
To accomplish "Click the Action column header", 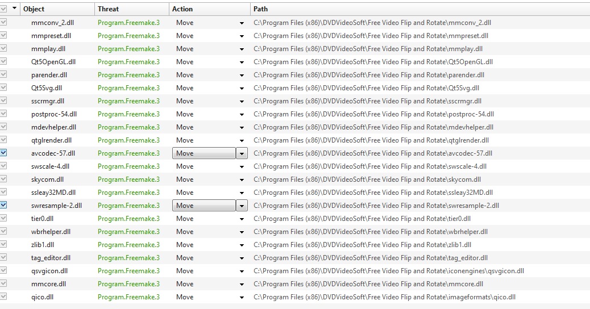I will [209, 9].
